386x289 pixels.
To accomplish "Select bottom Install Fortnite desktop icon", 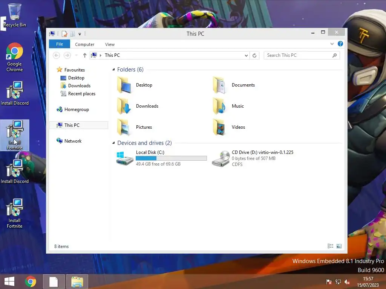I will [x=15, y=213].
